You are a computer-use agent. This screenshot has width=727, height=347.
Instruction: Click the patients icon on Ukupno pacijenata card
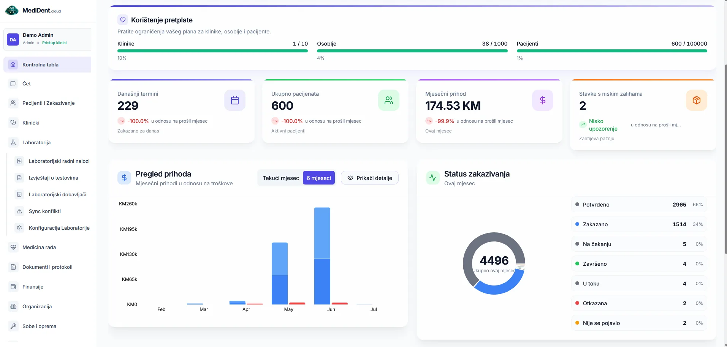(x=389, y=100)
